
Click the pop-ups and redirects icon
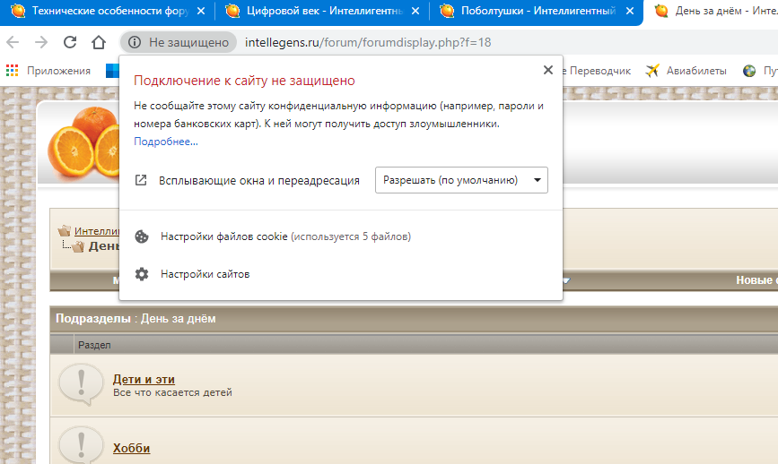point(141,180)
